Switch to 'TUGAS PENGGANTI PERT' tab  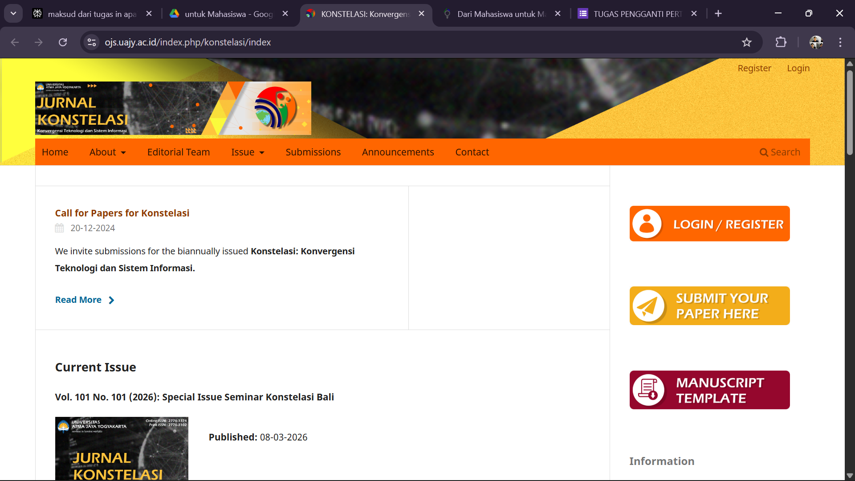point(637,14)
